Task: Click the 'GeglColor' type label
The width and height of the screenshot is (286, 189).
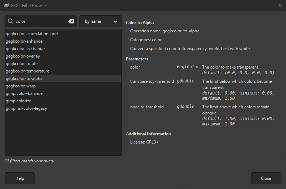Action: point(188,67)
